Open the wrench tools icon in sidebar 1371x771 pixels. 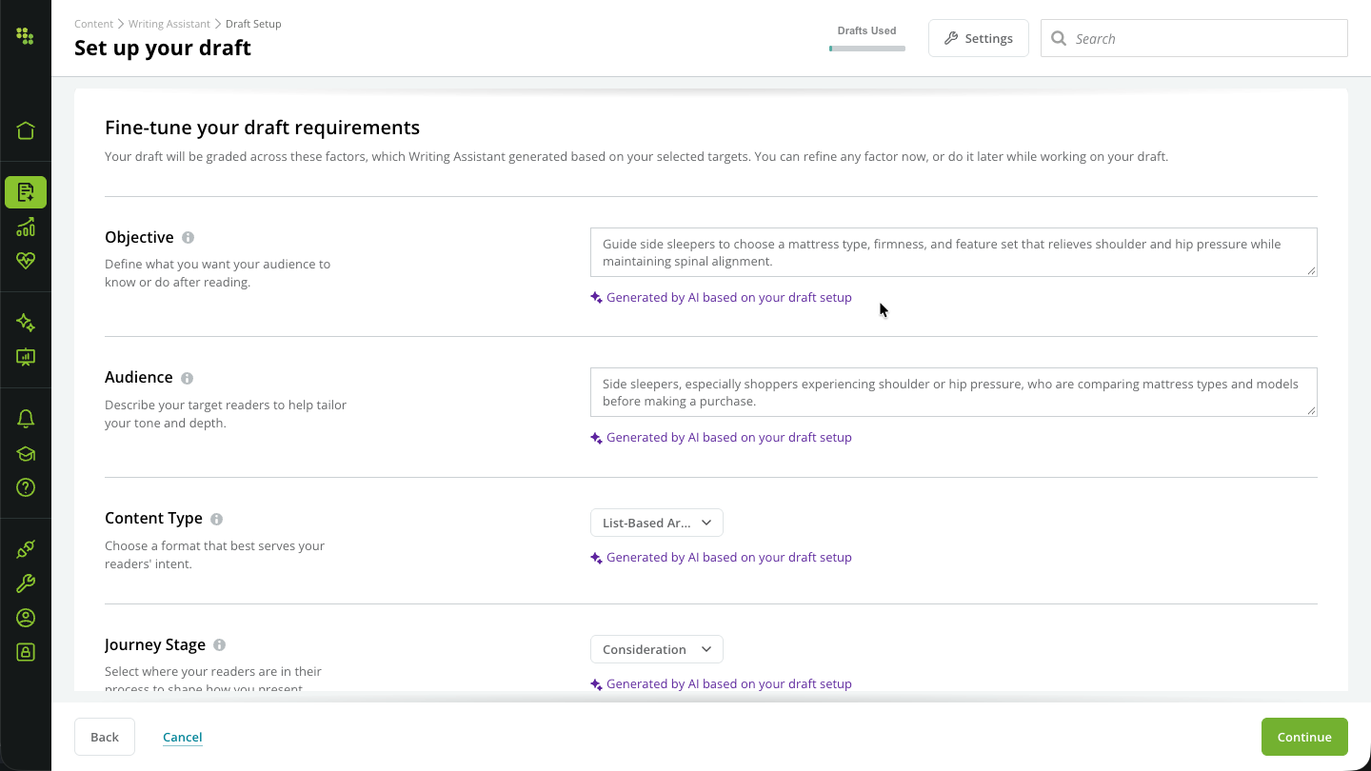point(26,583)
